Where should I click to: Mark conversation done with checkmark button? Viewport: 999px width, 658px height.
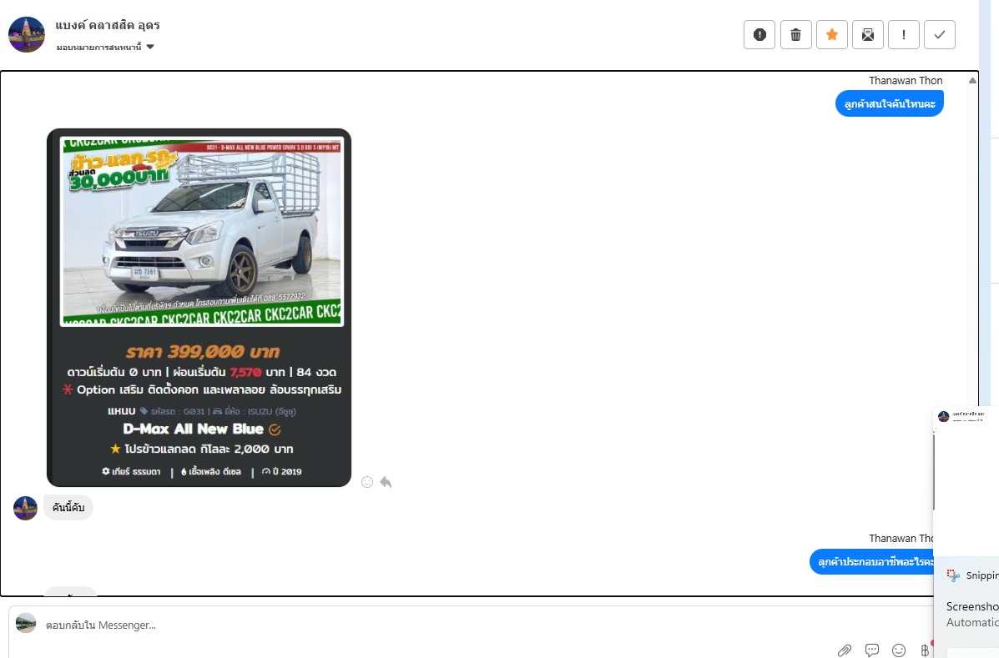coord(939,34)
